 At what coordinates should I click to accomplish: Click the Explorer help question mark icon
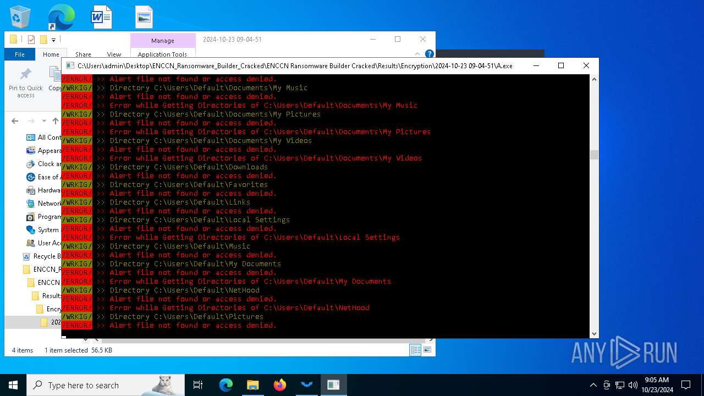coord(430,54)
